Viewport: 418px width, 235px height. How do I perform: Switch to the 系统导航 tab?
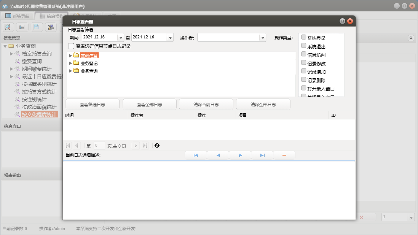point(17,16)
